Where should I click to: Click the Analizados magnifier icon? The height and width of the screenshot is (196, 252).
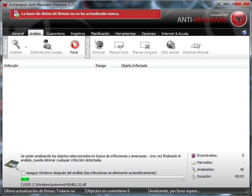pos(193,170)
